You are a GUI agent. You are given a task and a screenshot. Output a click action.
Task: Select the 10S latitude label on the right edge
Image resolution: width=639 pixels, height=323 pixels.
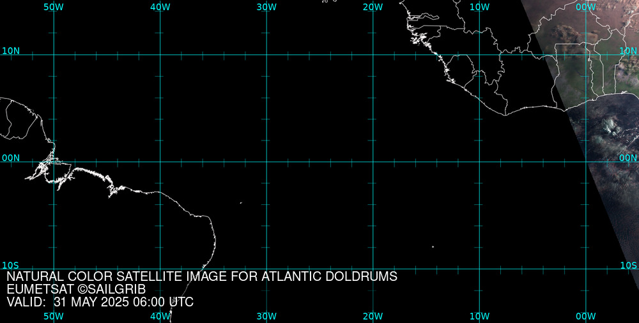[x=628, y=265]
